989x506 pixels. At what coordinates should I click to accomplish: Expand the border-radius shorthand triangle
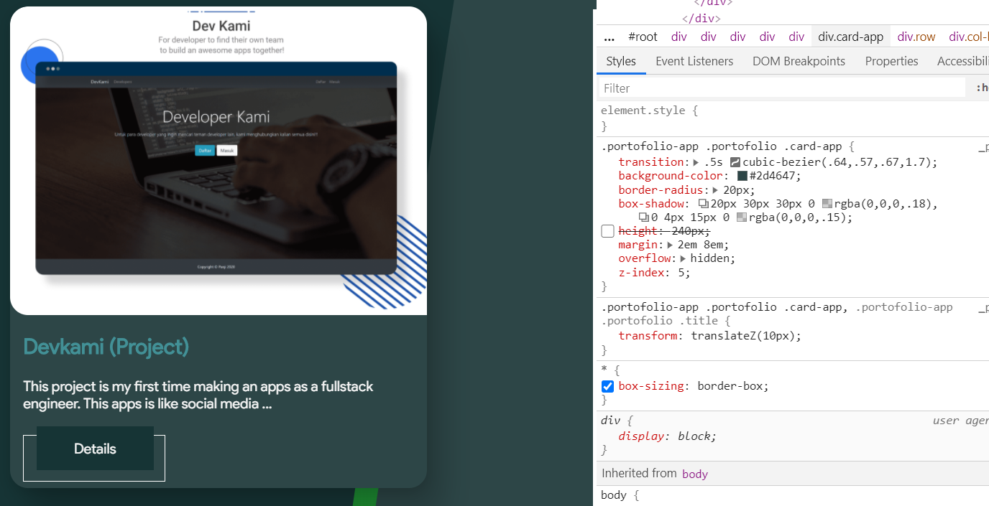click(717, 190)
